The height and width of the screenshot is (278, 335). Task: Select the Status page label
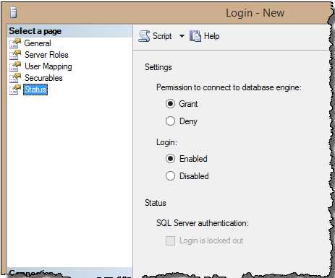pyautogui.click(x=35, y=90)
